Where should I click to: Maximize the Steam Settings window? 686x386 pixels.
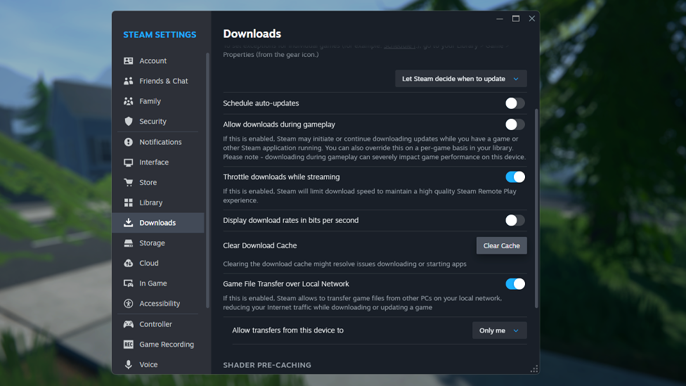pos(516,19)
